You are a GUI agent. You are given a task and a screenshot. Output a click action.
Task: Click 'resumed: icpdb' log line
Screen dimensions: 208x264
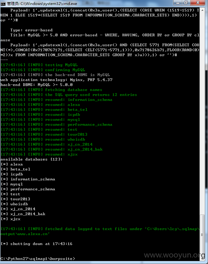[x=40, y=115]
